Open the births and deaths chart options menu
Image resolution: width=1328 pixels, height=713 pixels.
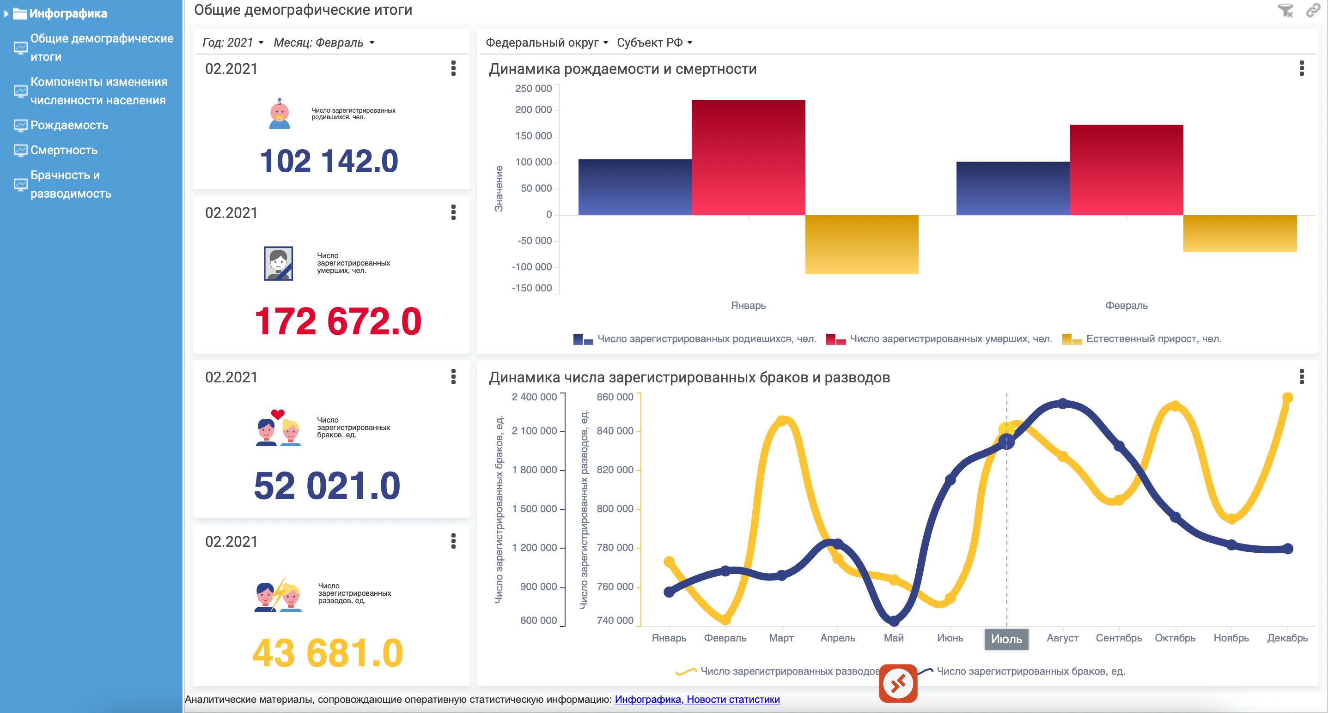1301,68
